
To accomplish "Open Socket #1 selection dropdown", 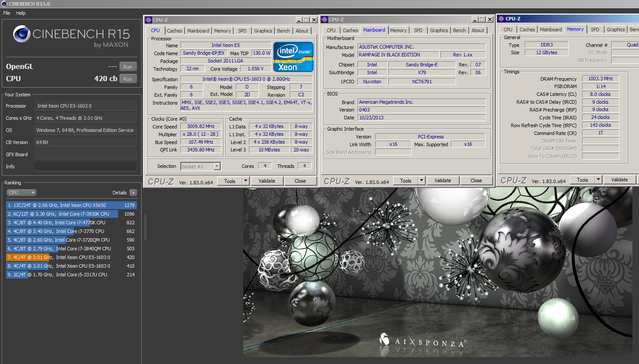I will pyautogui.click(x=201, y=166).
